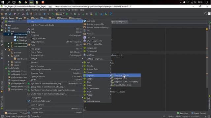Expand the XML submenu
This screenshot has height=118, width=211.
pos(97,98)
